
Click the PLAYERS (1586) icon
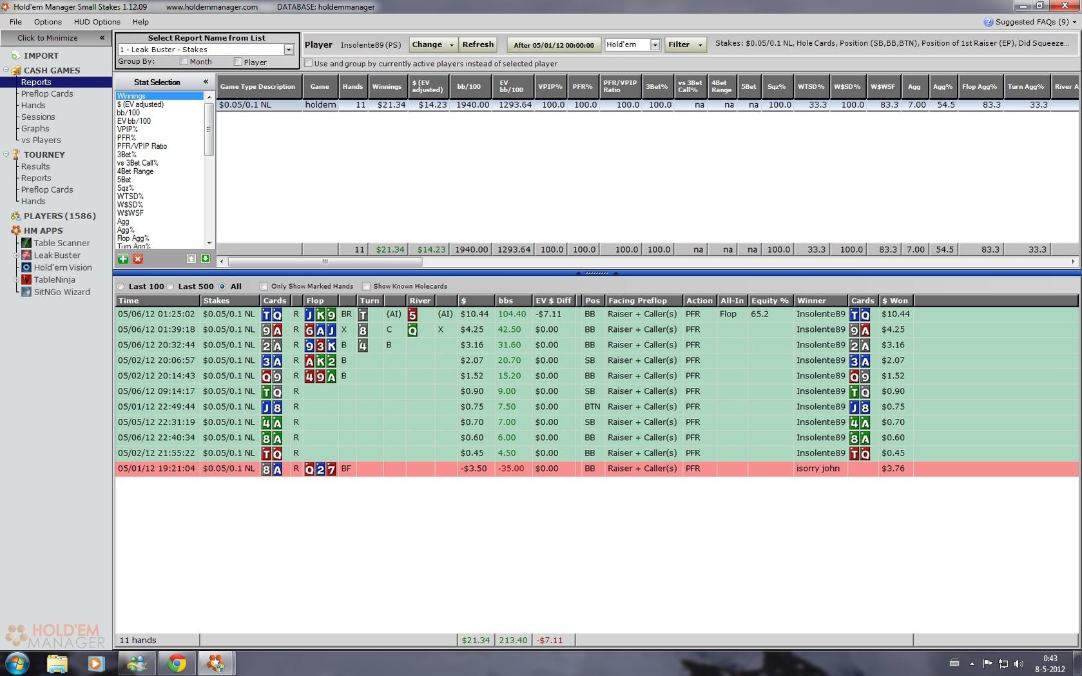click(15, 216)
